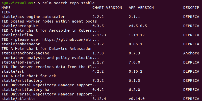This screenshot has width=202, height=101.
Task: Click app version v0.14.0
Action: coord(137,99)
